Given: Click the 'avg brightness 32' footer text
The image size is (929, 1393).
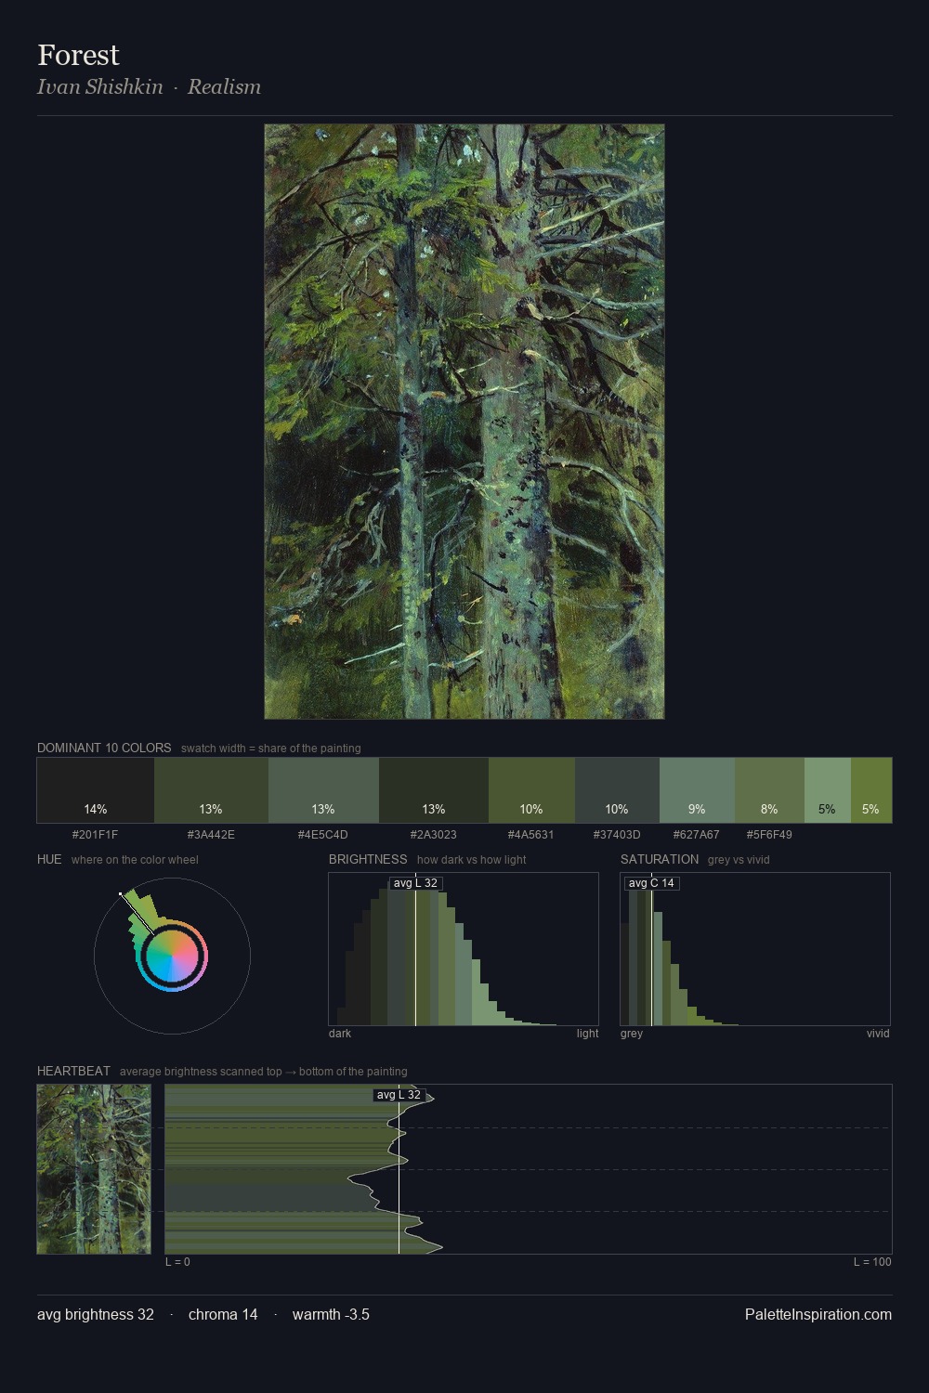Looking at the screenshot, I should pyautogui.click(x=96, y=1314).
